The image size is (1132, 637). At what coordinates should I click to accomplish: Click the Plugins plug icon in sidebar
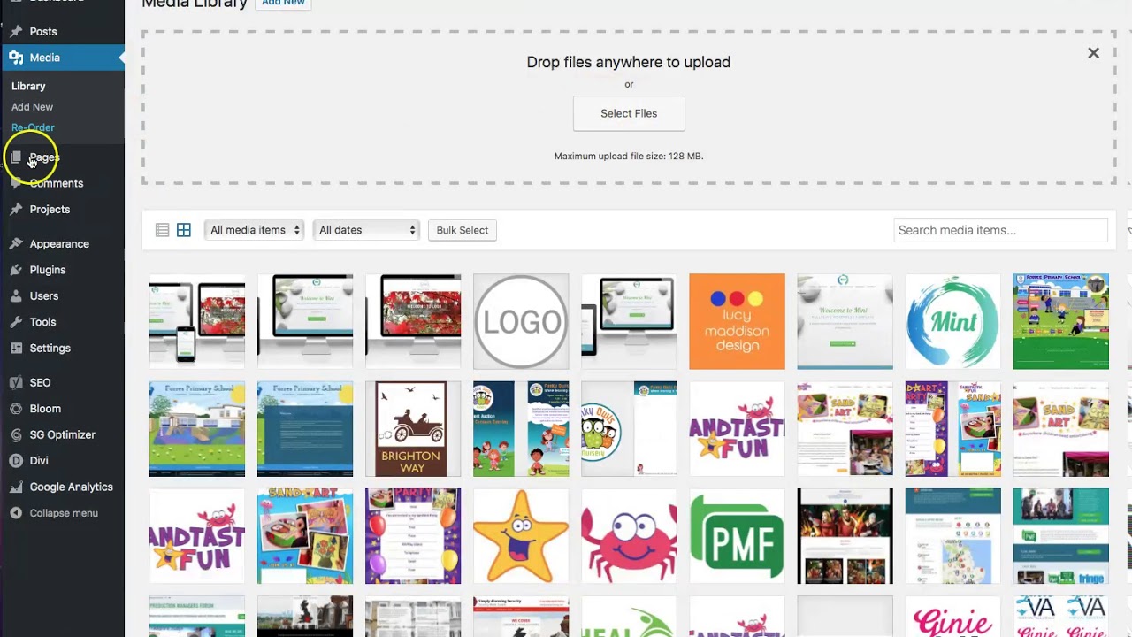16,270
